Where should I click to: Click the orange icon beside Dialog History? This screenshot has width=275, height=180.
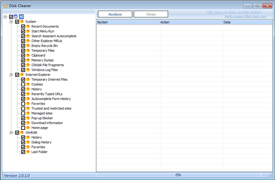click(x=27, y=142)
